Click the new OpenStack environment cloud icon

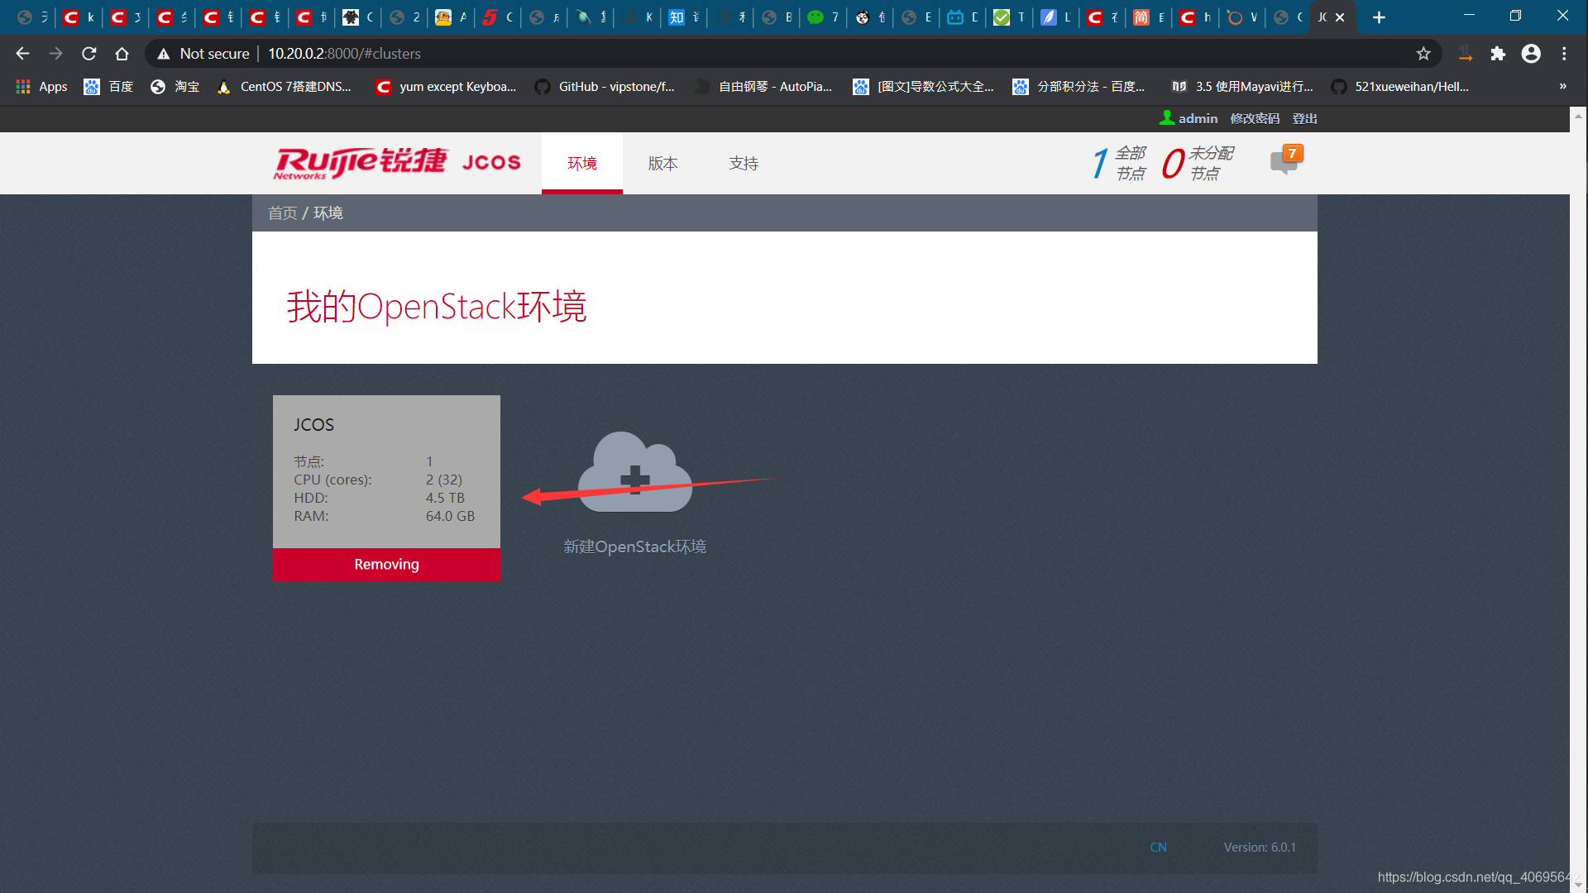634,471
